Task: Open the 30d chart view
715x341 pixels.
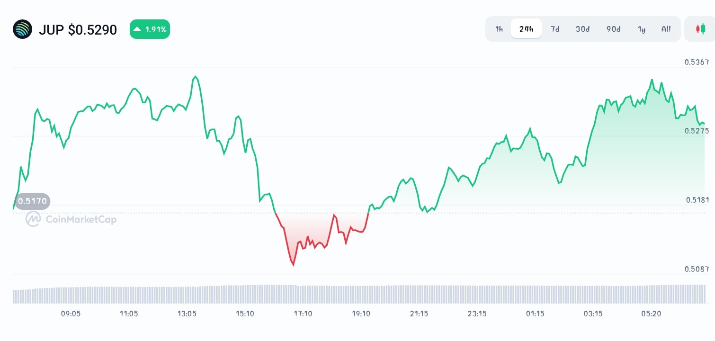Action: [582, 29]
